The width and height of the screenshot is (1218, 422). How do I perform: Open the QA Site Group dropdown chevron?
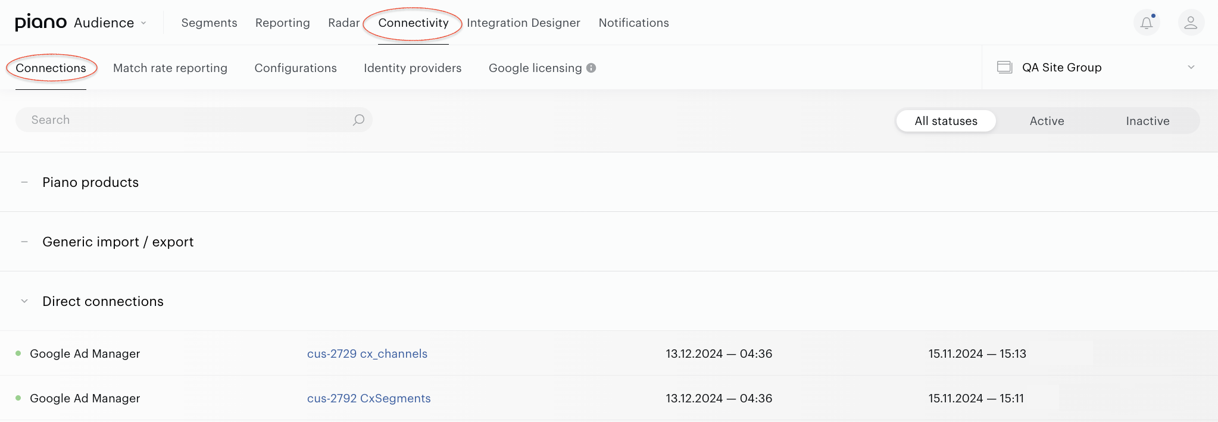click(x=1191, y=67)
